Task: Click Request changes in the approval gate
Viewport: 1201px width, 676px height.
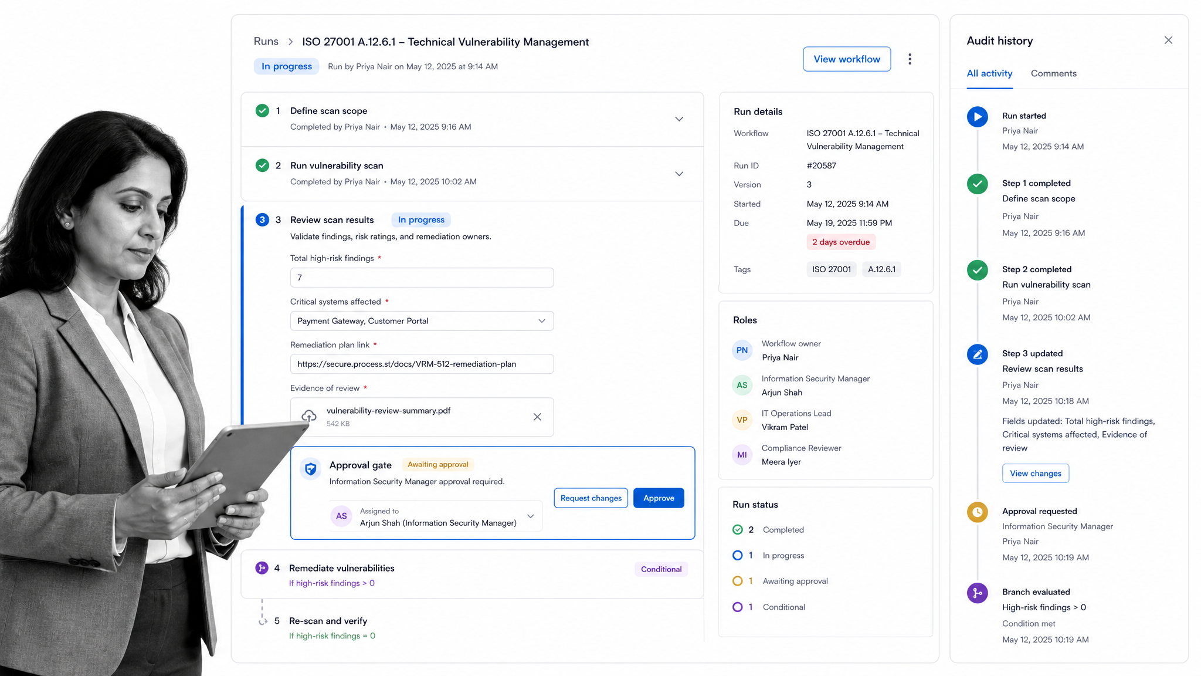Action: point(591,498)
